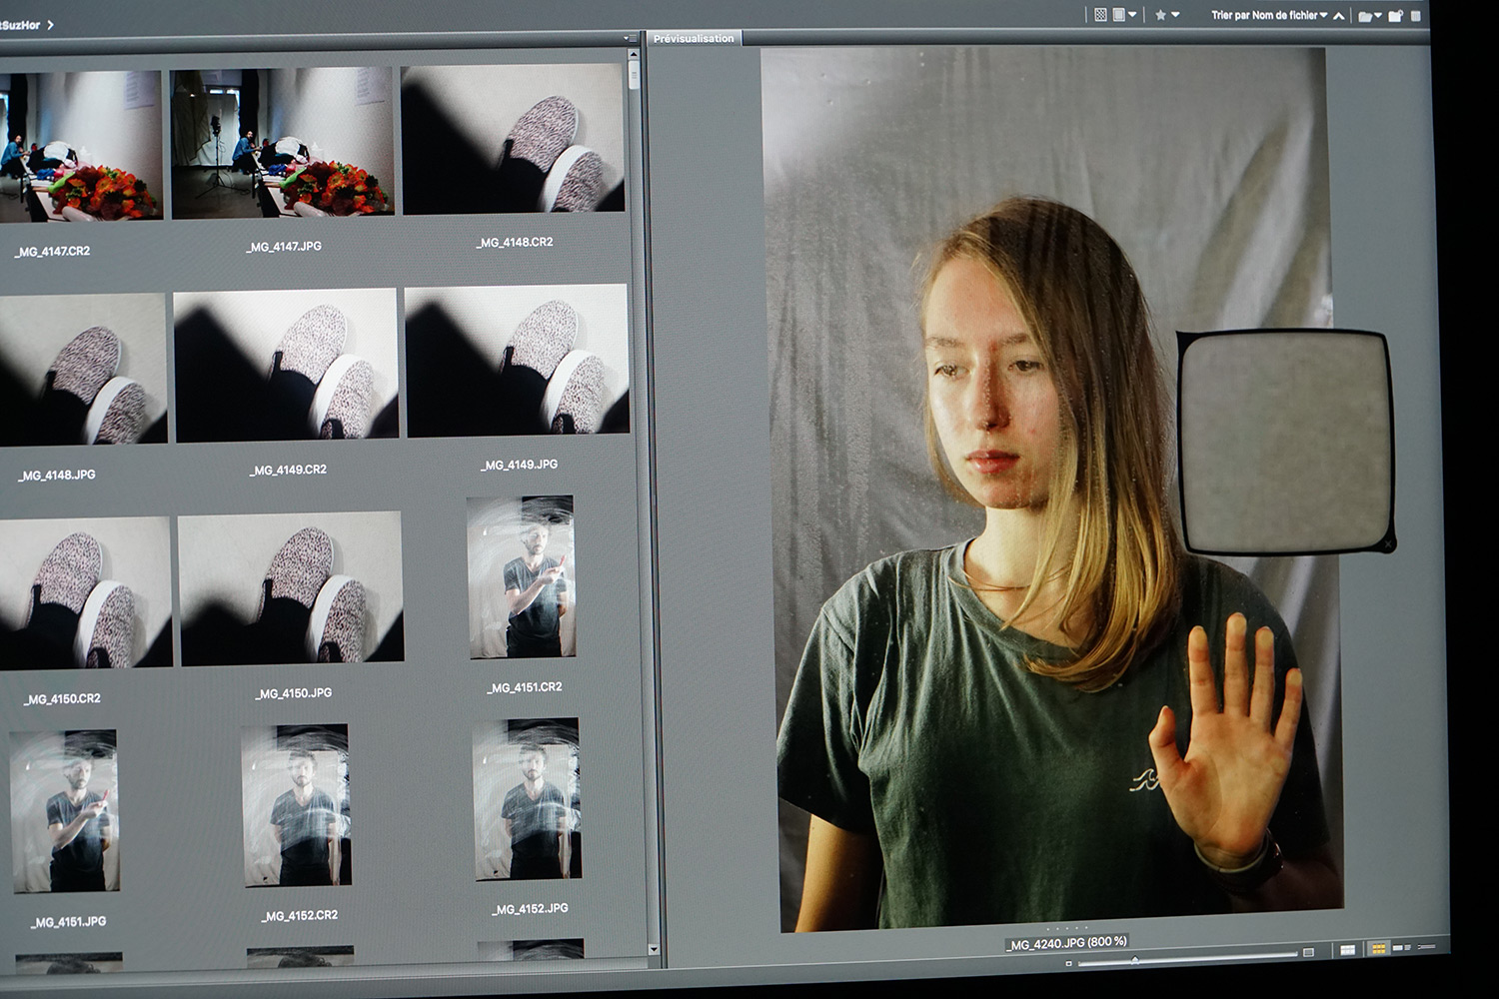Open thumbnail quality options dropdown arrow
Screen dimensions: 1499x999
point(1132,14)
